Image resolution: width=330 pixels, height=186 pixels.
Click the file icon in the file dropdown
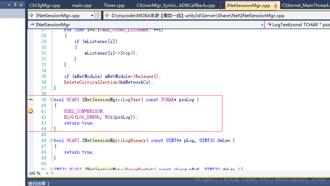pyautogui.click(x=32, y=15)
